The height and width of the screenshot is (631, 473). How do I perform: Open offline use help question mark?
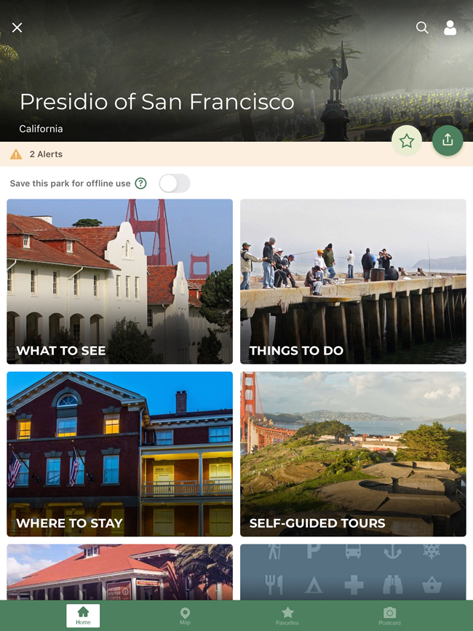141,183
